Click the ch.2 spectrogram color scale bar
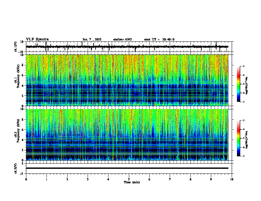 (239, 138)
